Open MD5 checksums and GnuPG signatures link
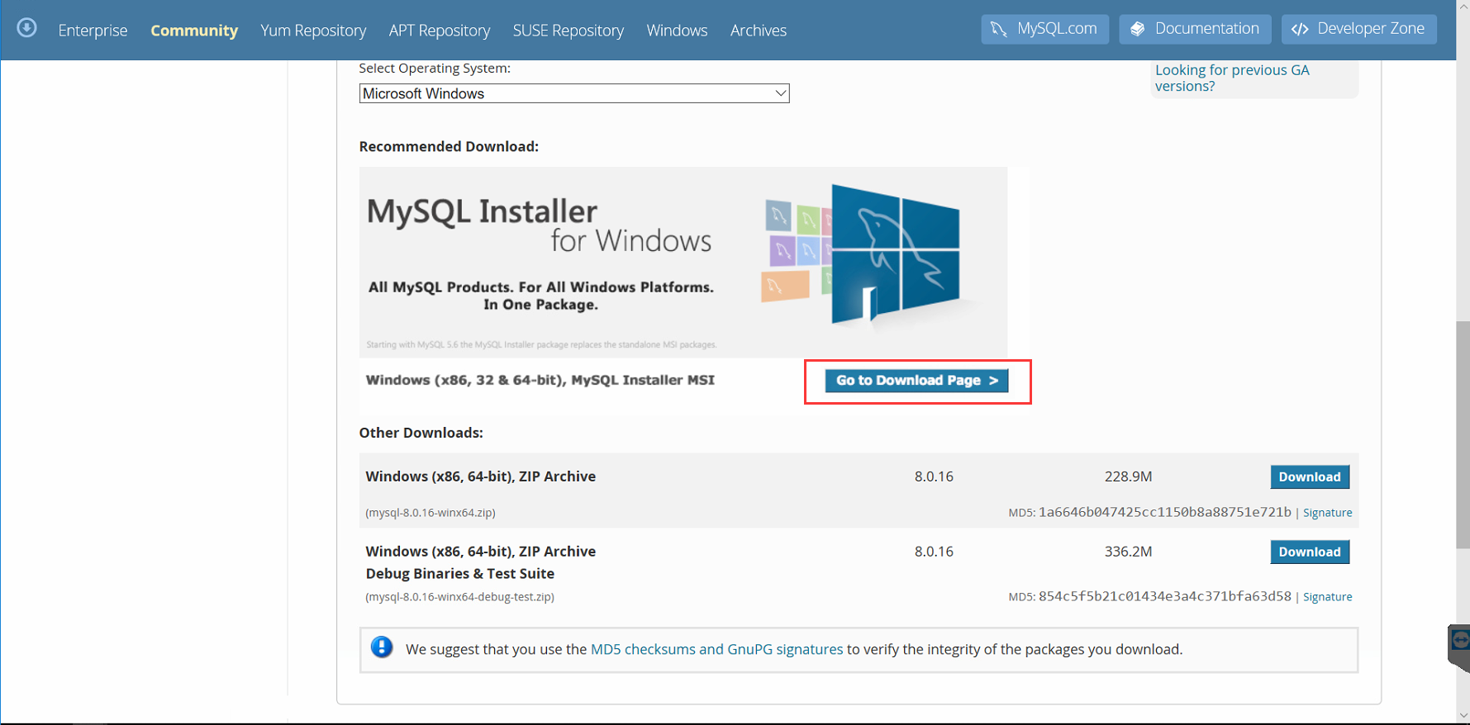 [716, 649]
